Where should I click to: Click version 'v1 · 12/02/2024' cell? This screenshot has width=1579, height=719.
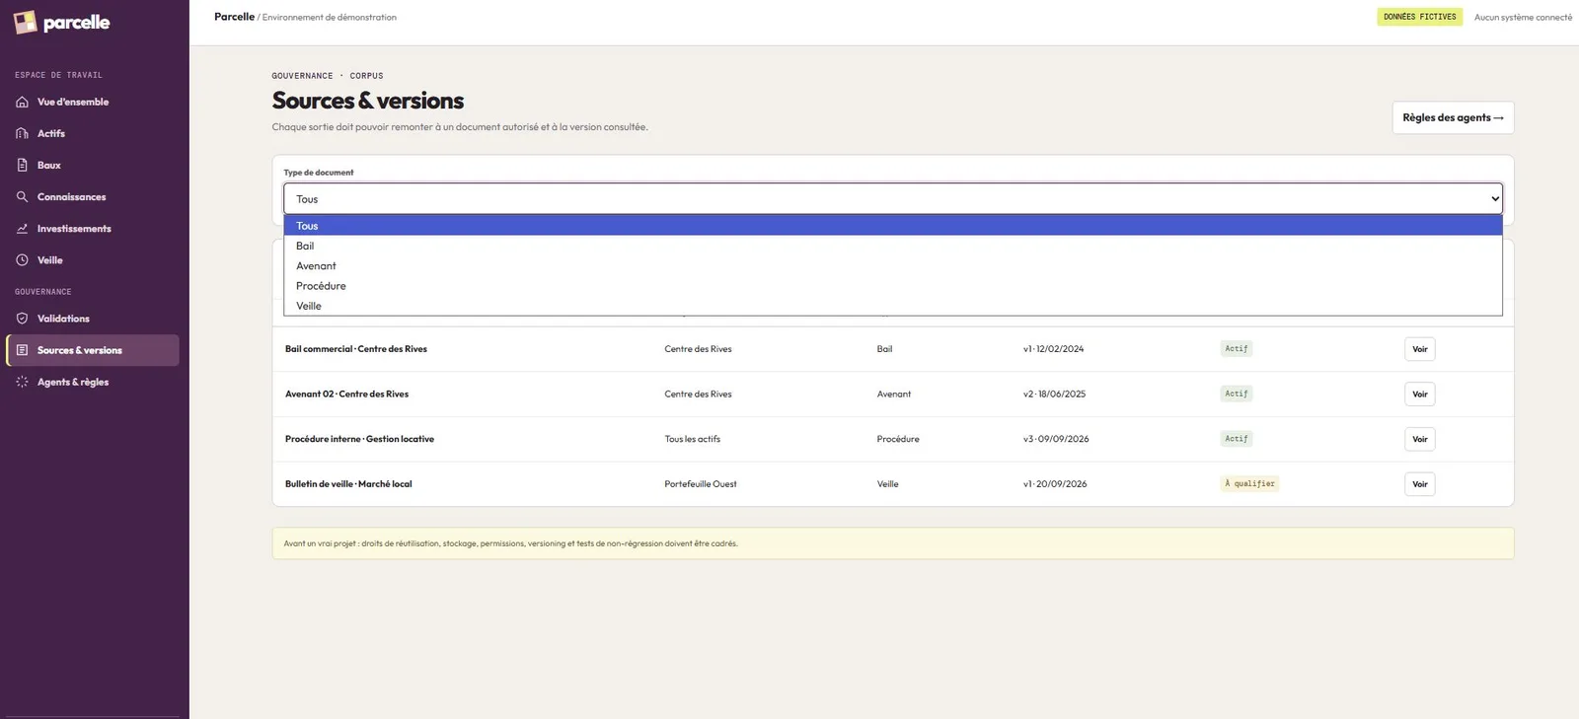coord(1054,349)
